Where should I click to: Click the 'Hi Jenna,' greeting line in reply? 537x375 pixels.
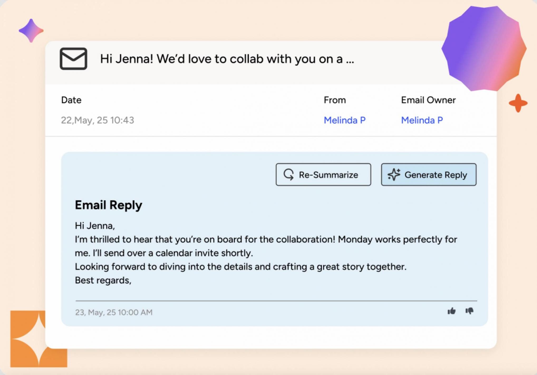95,226
